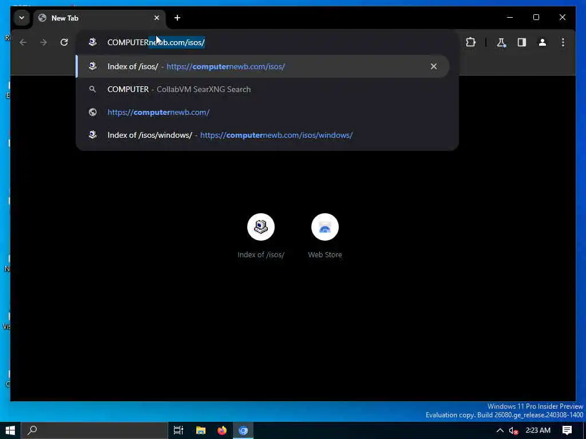Close the New Tab tab

point(157,18)
